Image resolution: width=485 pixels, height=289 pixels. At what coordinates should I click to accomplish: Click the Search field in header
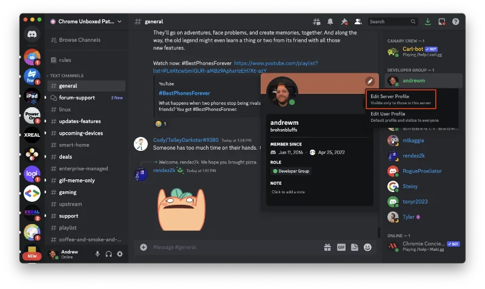(392, 22)
